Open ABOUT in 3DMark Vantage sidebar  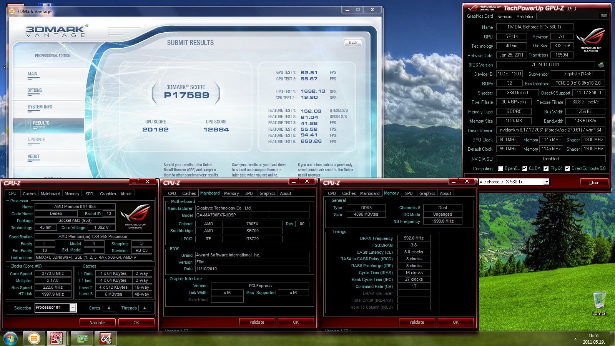tap(33, 157)
